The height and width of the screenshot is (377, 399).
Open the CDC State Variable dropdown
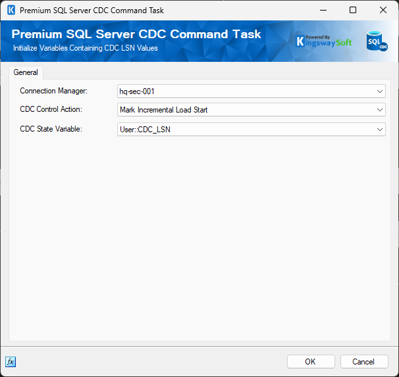251,130
